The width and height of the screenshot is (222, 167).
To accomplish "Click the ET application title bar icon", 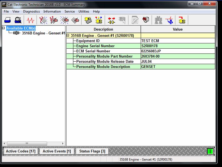I will tap(4, 4).
